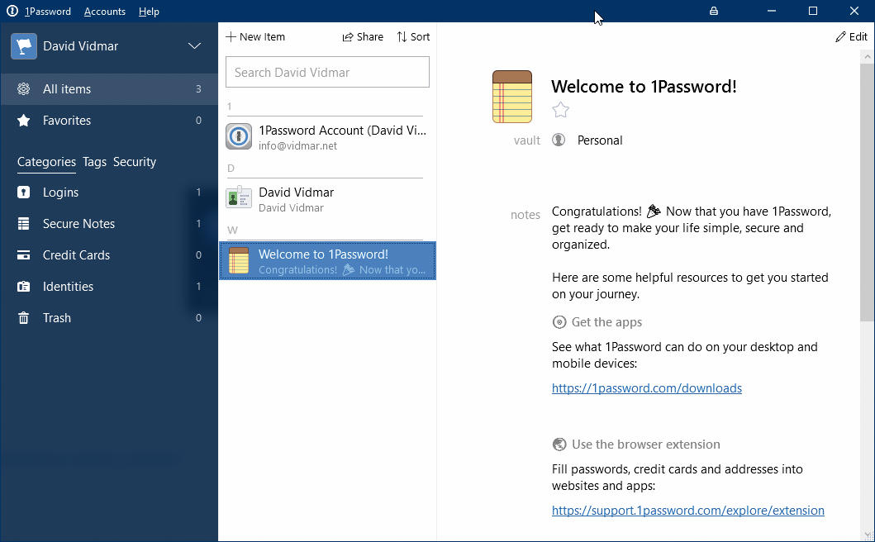
Task: Click the 'vault' field label
Action: (527, 140)
